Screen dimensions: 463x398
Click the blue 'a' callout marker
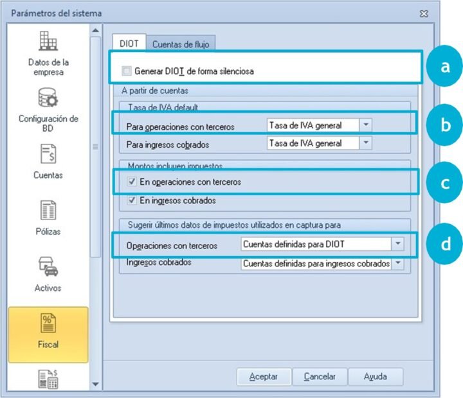(444, 67)
